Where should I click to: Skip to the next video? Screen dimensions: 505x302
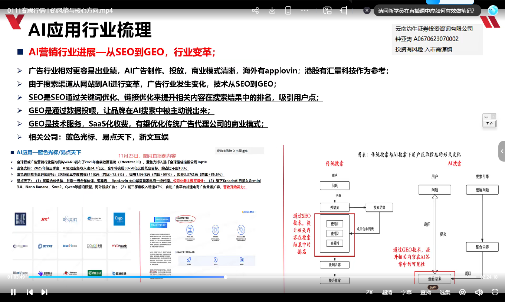tap(44, 292)
